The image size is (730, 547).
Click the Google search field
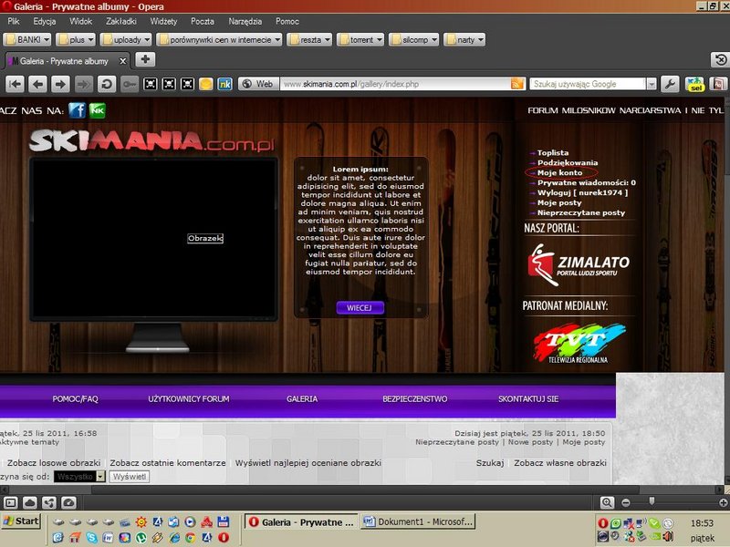588,84
